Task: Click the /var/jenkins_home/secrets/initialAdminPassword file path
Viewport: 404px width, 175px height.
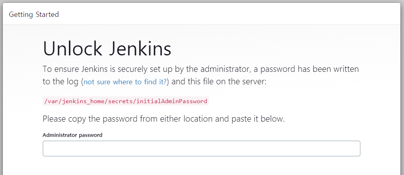Action: pos(125,101)
